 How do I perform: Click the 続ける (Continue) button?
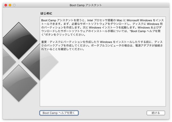click(x=156, y=113)
